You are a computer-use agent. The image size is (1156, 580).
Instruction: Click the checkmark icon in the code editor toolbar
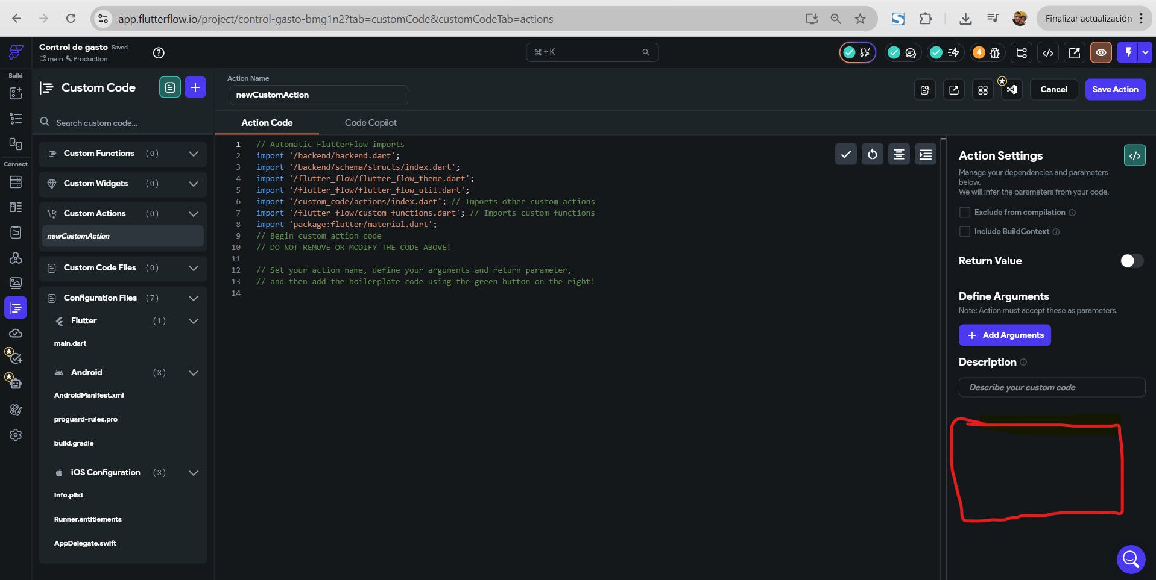click(x=845, y=155)
